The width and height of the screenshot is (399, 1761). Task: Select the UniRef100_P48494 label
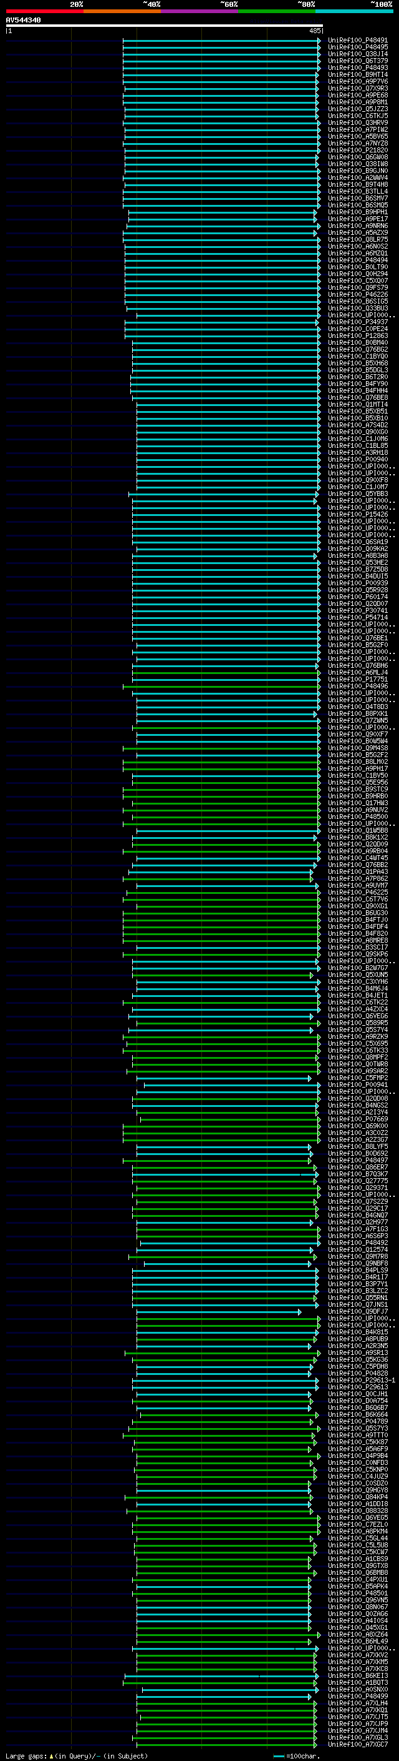tap(357, 260)
